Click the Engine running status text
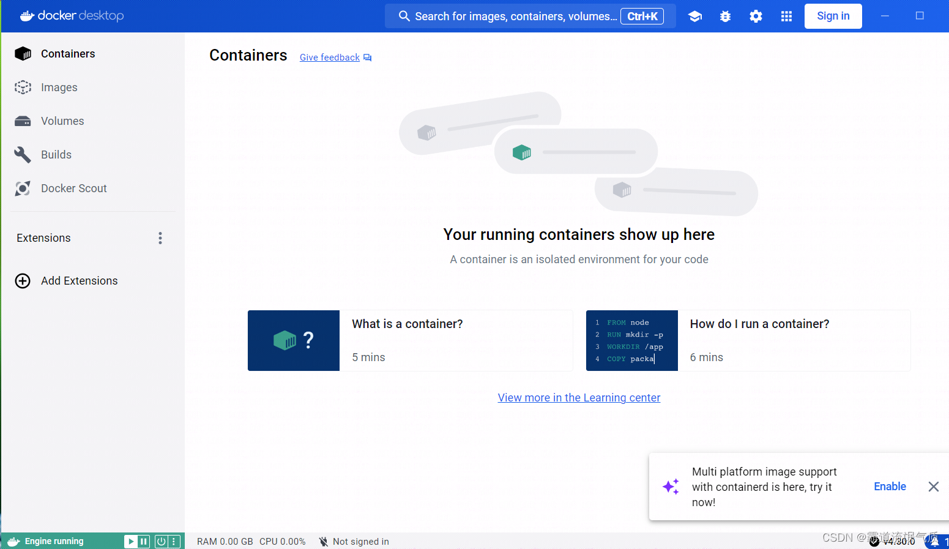949x549 pixels. click(x=54, y=542)
